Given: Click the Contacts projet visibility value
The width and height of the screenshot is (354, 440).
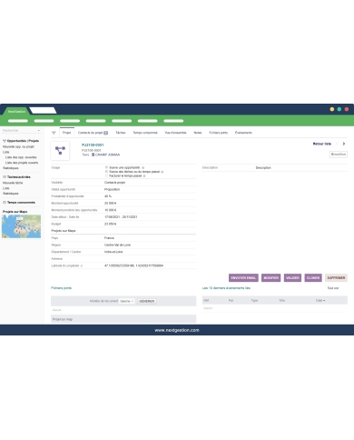Looking at the screenshot, I should 114,183.
